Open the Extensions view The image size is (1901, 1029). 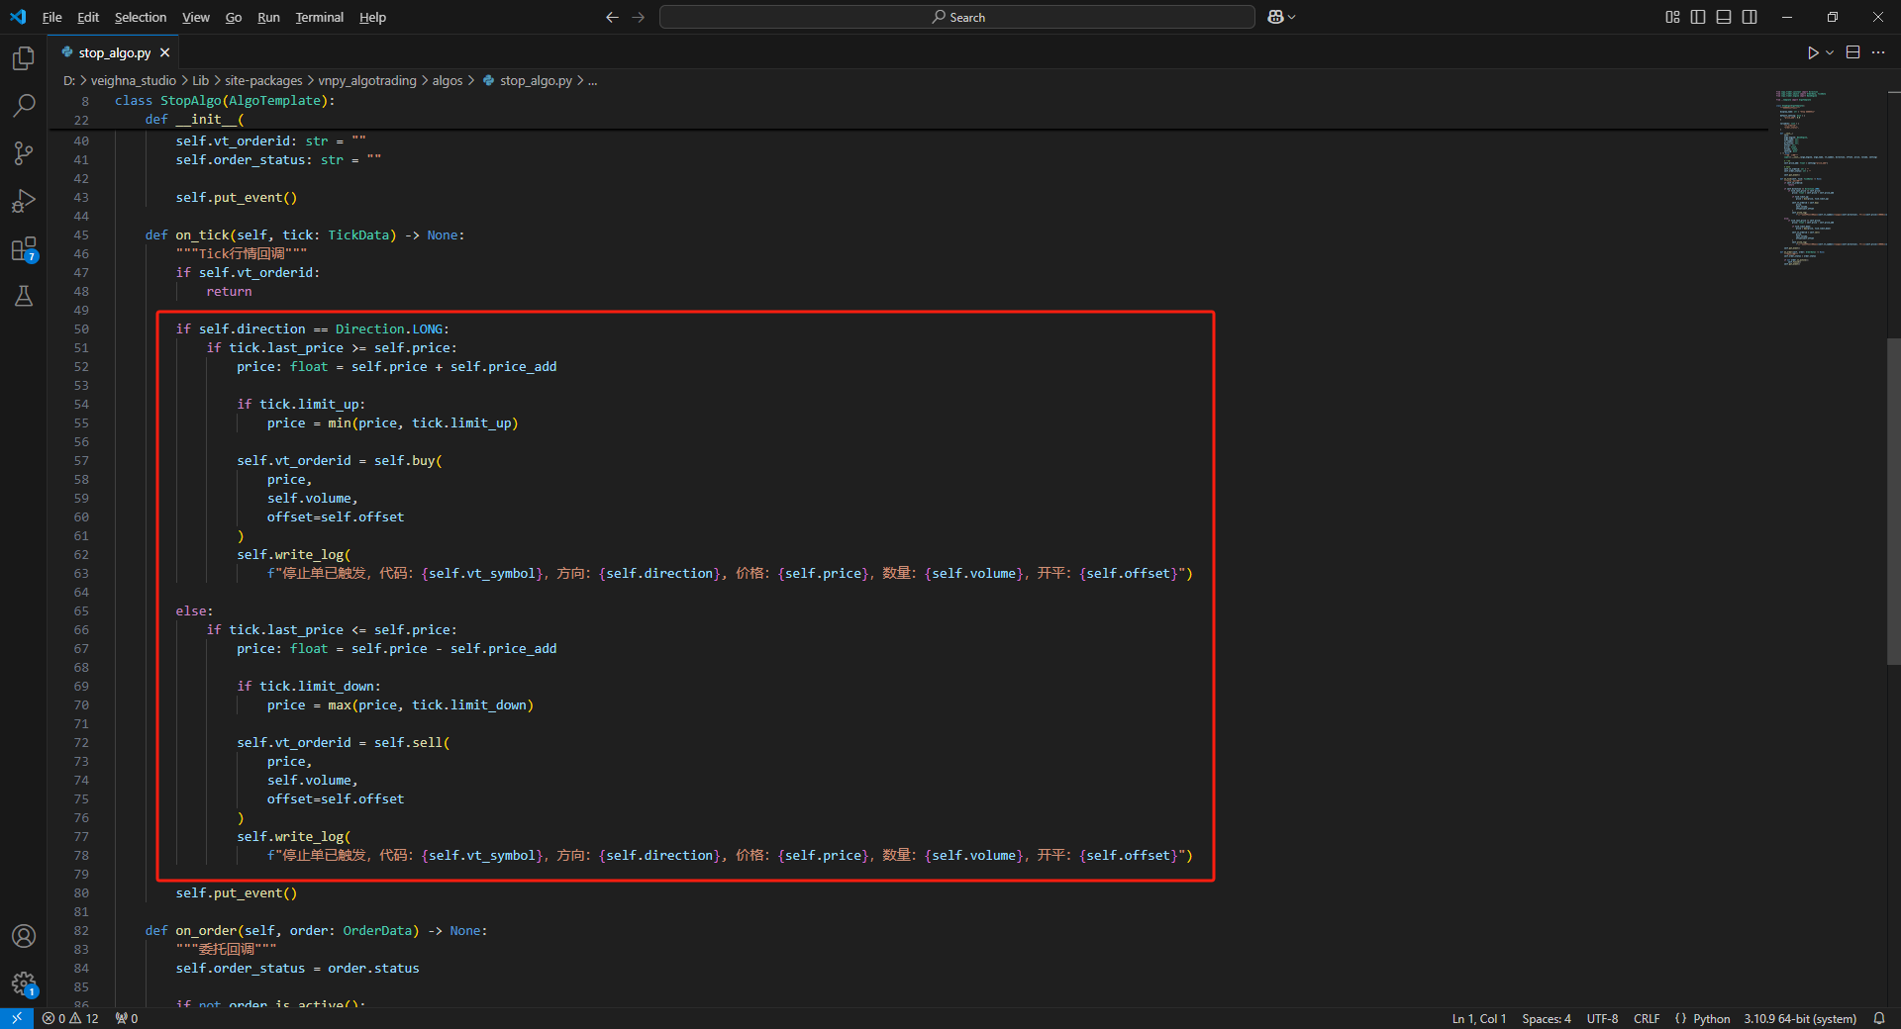[24, 249]
